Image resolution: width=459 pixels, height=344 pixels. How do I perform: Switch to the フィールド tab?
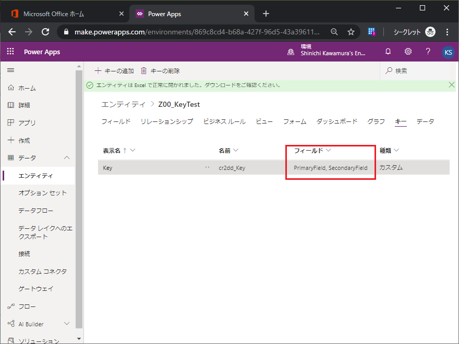pyautogui.click(x=116, y=121)
